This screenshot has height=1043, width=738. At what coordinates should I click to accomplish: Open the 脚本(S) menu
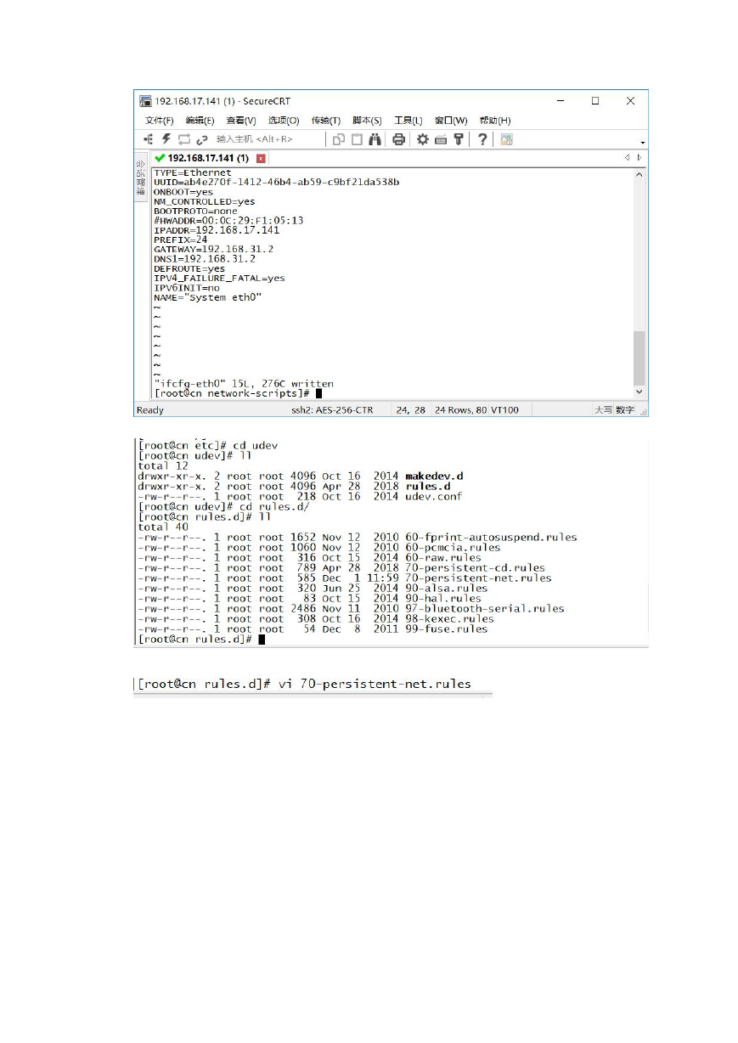367,121
